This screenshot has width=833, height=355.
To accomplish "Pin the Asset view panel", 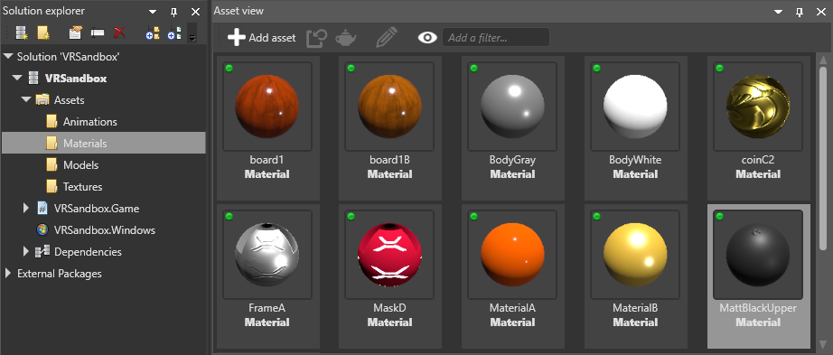I will 799,12.
